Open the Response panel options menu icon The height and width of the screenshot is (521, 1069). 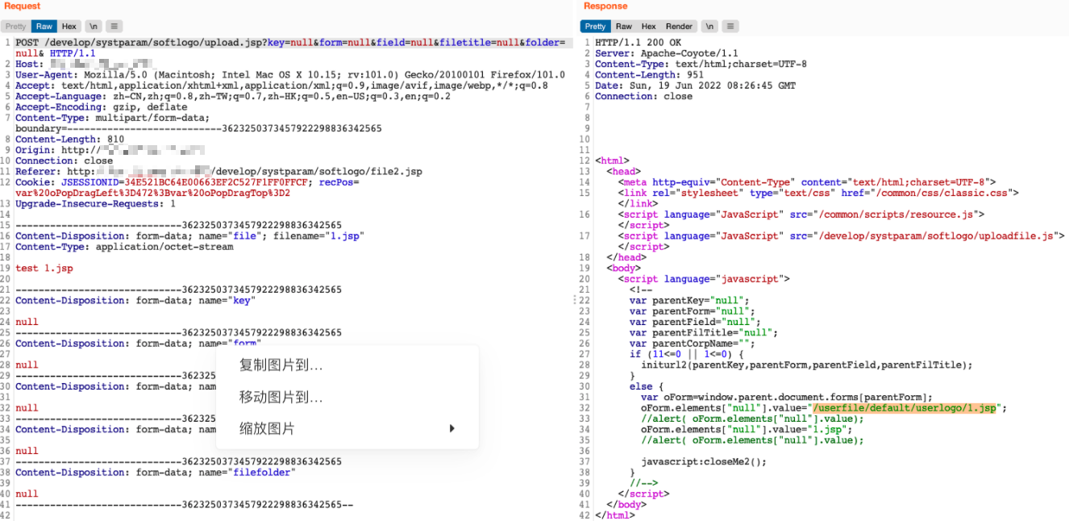(730, 27)
